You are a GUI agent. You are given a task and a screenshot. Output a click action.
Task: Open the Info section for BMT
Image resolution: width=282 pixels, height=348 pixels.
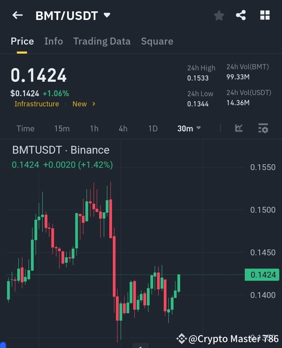54,41
